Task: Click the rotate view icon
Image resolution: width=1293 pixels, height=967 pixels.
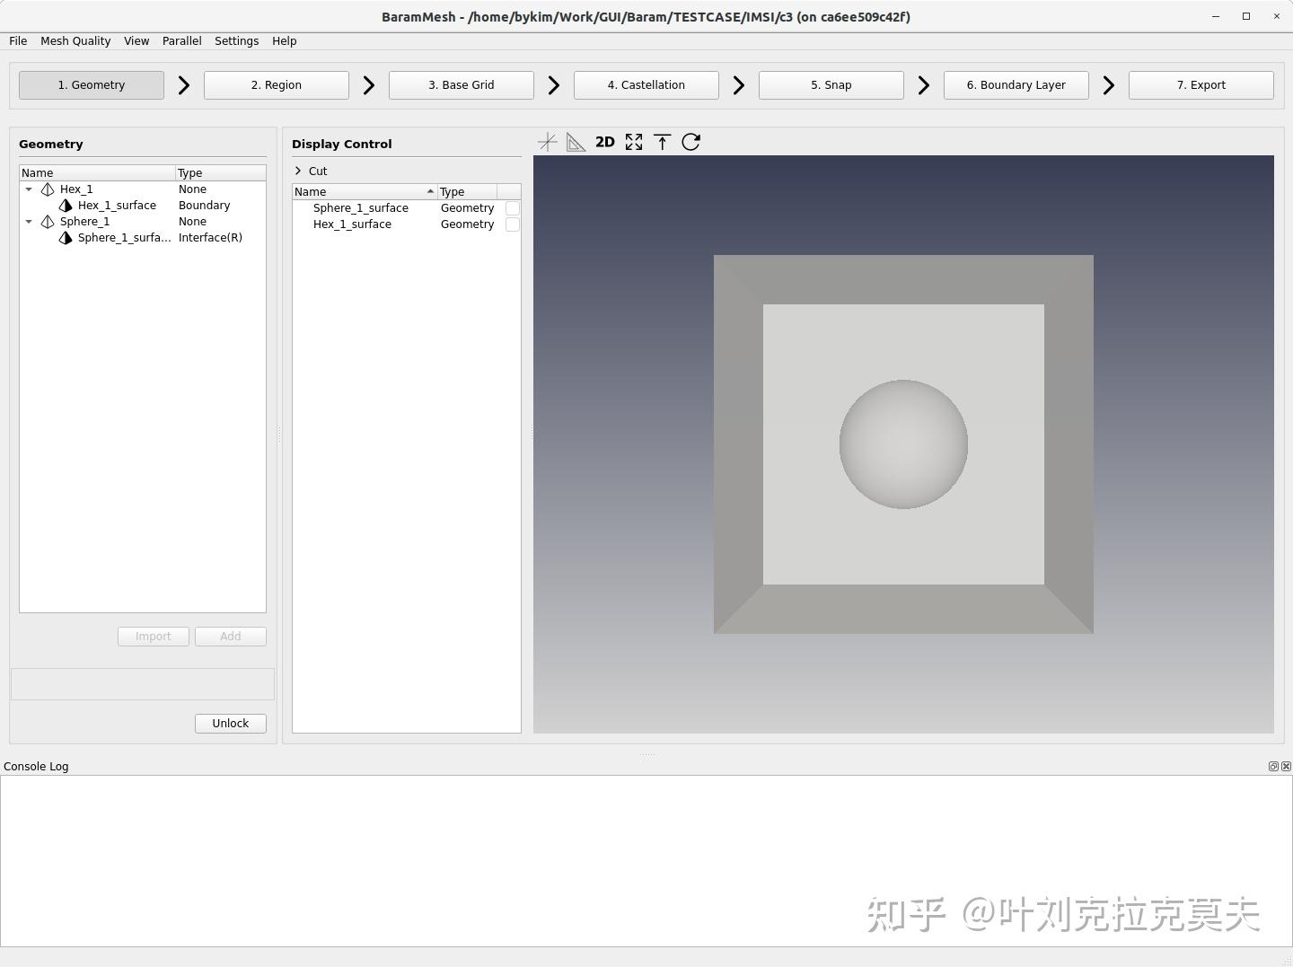Action: pos(691,142)
